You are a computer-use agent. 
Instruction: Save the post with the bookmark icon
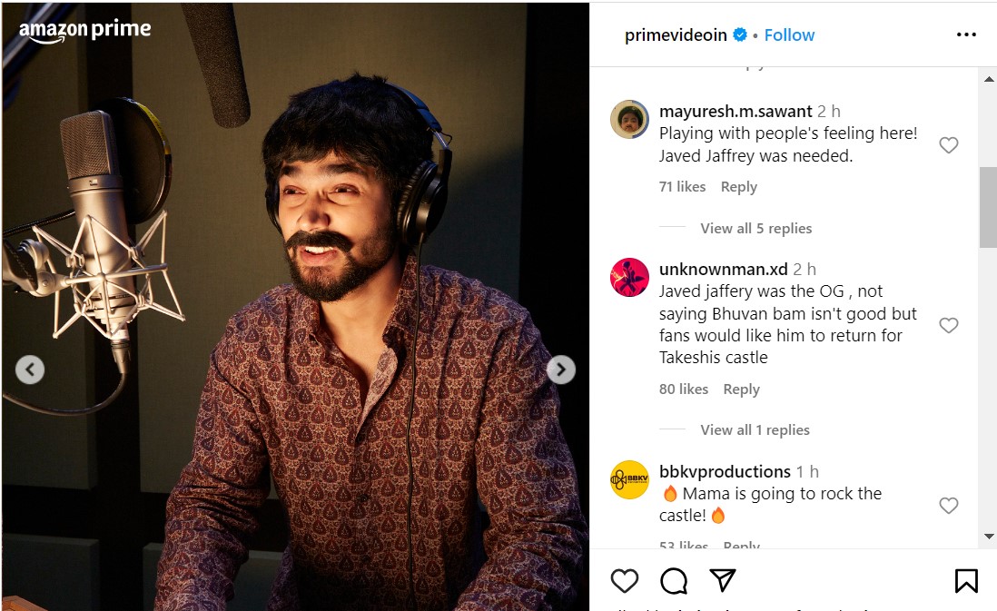coord(966,581)
